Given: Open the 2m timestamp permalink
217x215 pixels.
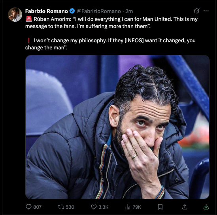Looking at the screenshot, I should [129, 11].
